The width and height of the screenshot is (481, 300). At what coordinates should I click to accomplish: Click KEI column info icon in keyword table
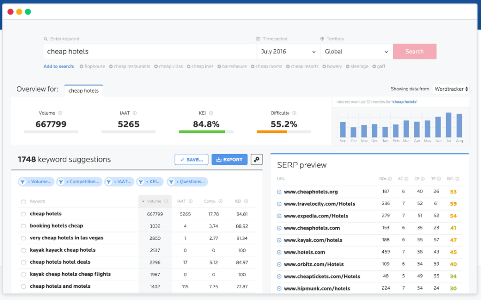(246, 201)
